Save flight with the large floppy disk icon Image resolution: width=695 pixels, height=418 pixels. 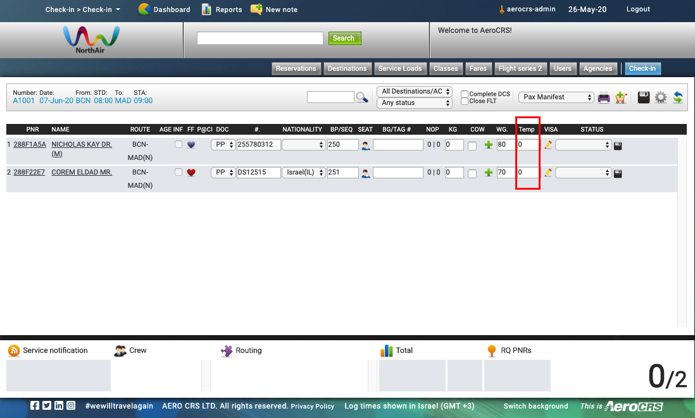click(644, 97)
